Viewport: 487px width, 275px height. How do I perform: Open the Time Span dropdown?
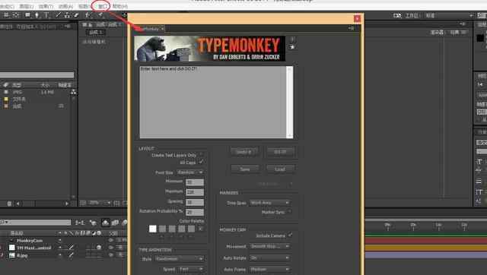point(269,203)
